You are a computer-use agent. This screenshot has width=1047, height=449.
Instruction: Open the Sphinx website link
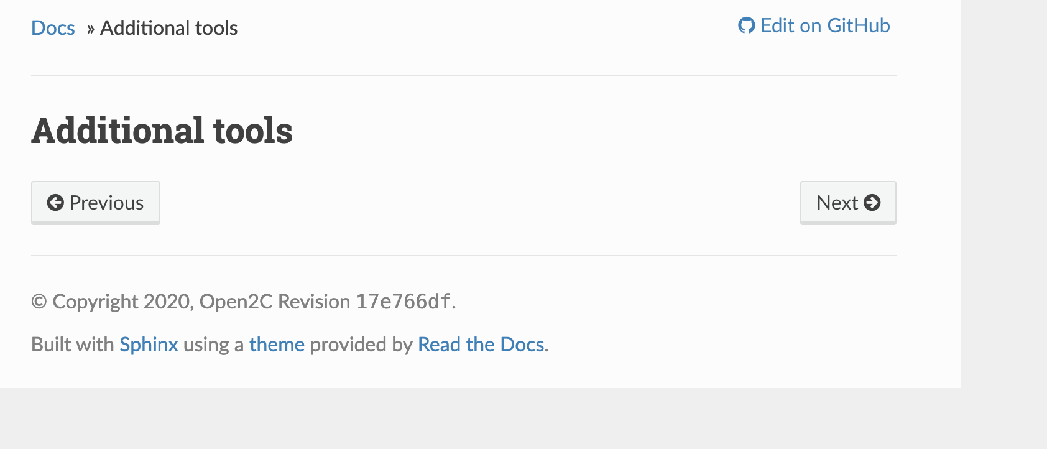149,344
